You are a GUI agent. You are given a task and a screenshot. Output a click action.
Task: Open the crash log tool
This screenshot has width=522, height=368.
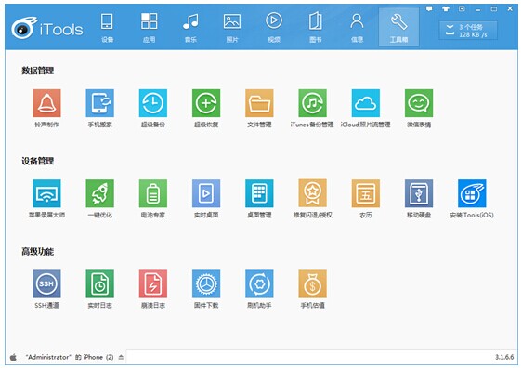[153, 283]
